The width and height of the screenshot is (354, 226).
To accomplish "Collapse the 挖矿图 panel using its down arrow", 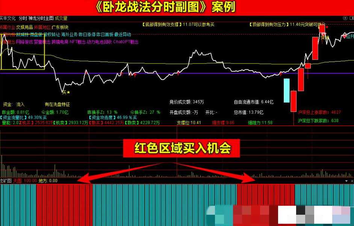I will [346, 181].
